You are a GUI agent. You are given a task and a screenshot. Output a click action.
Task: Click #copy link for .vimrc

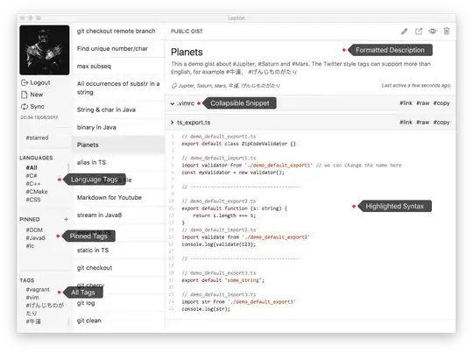coord(441,102)
